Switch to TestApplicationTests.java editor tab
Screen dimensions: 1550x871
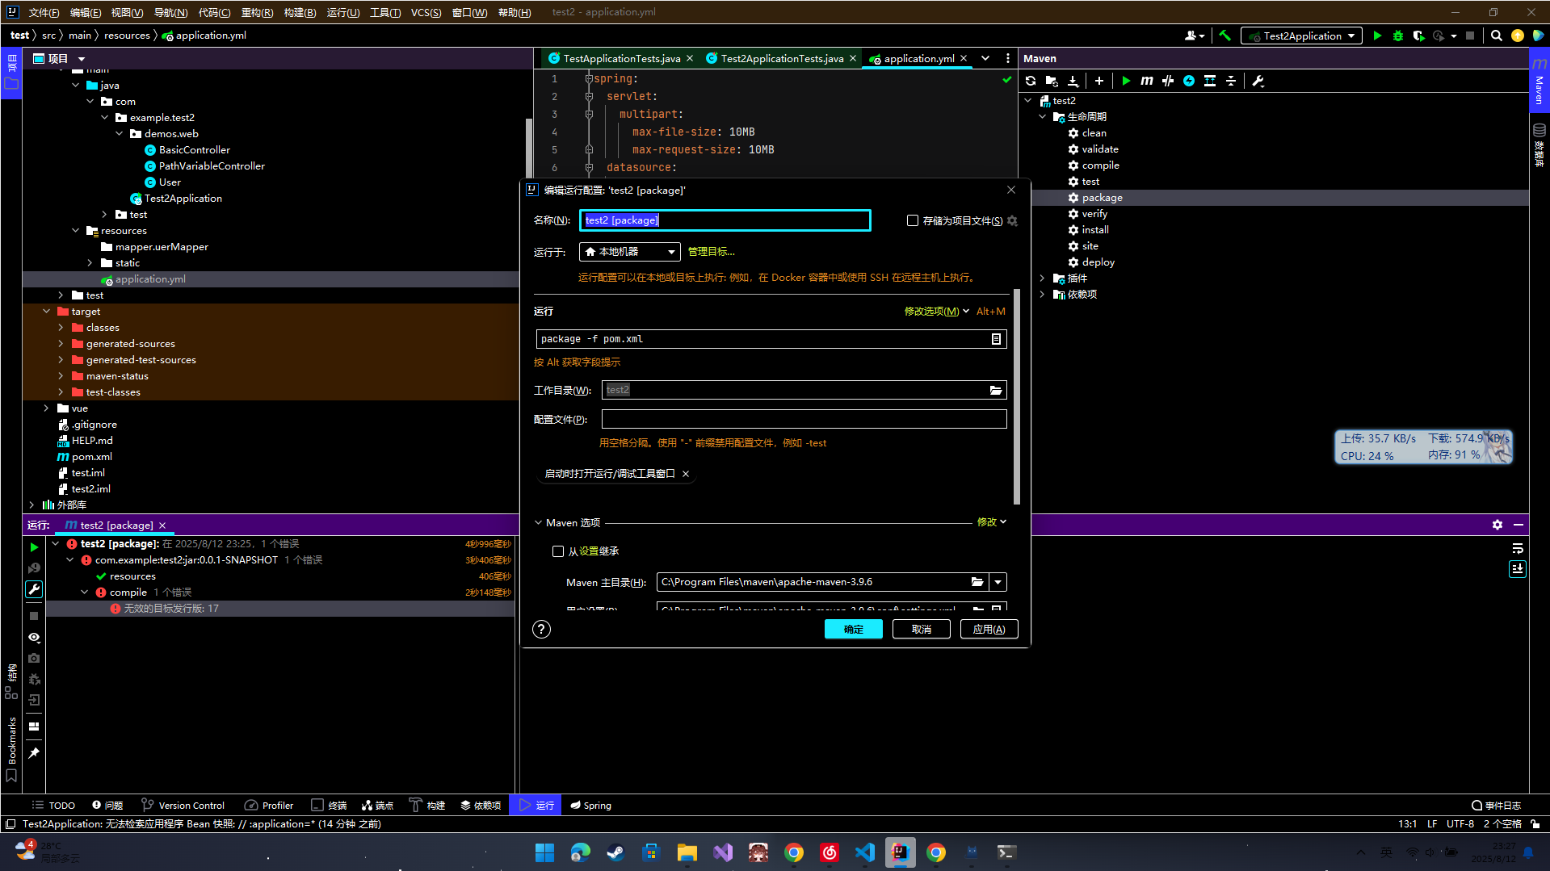coord(621,59)
